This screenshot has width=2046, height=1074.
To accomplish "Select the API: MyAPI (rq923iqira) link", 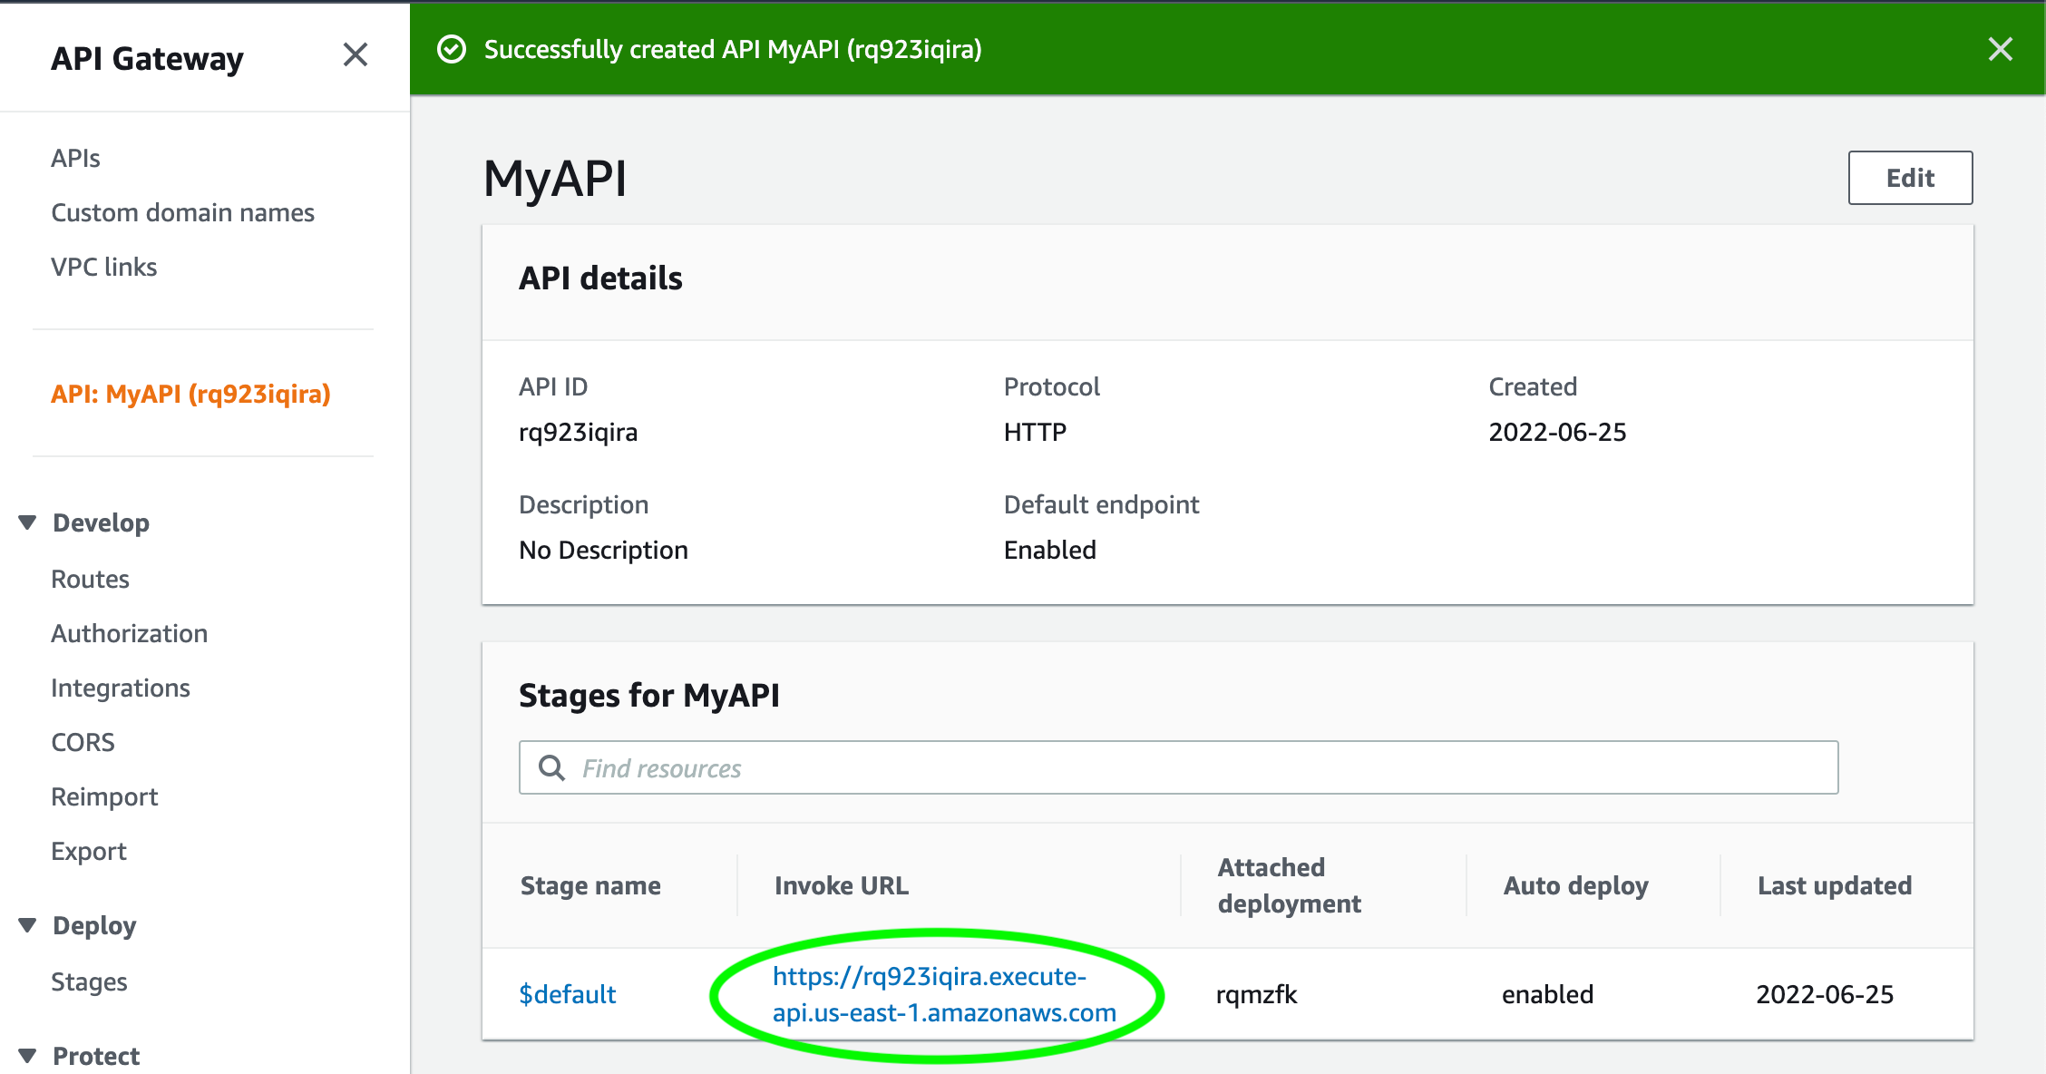I will (x=190, y=394).
